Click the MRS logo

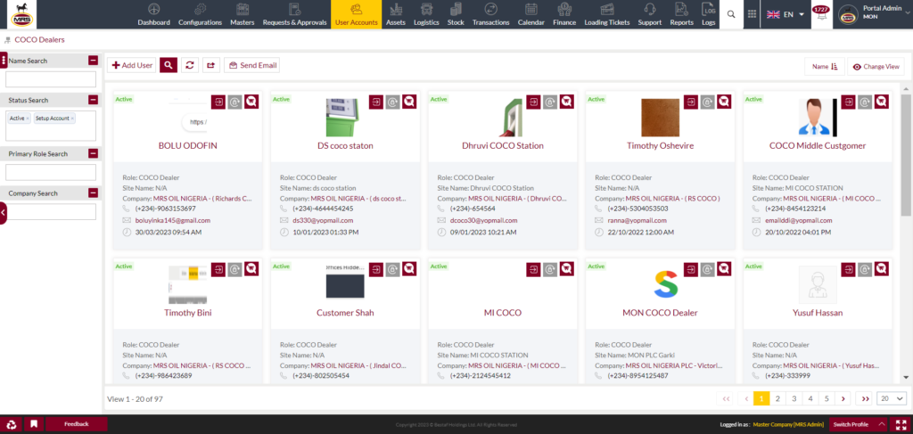pos(21,14)
